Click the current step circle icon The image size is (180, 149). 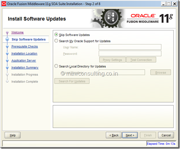[7, 39]
